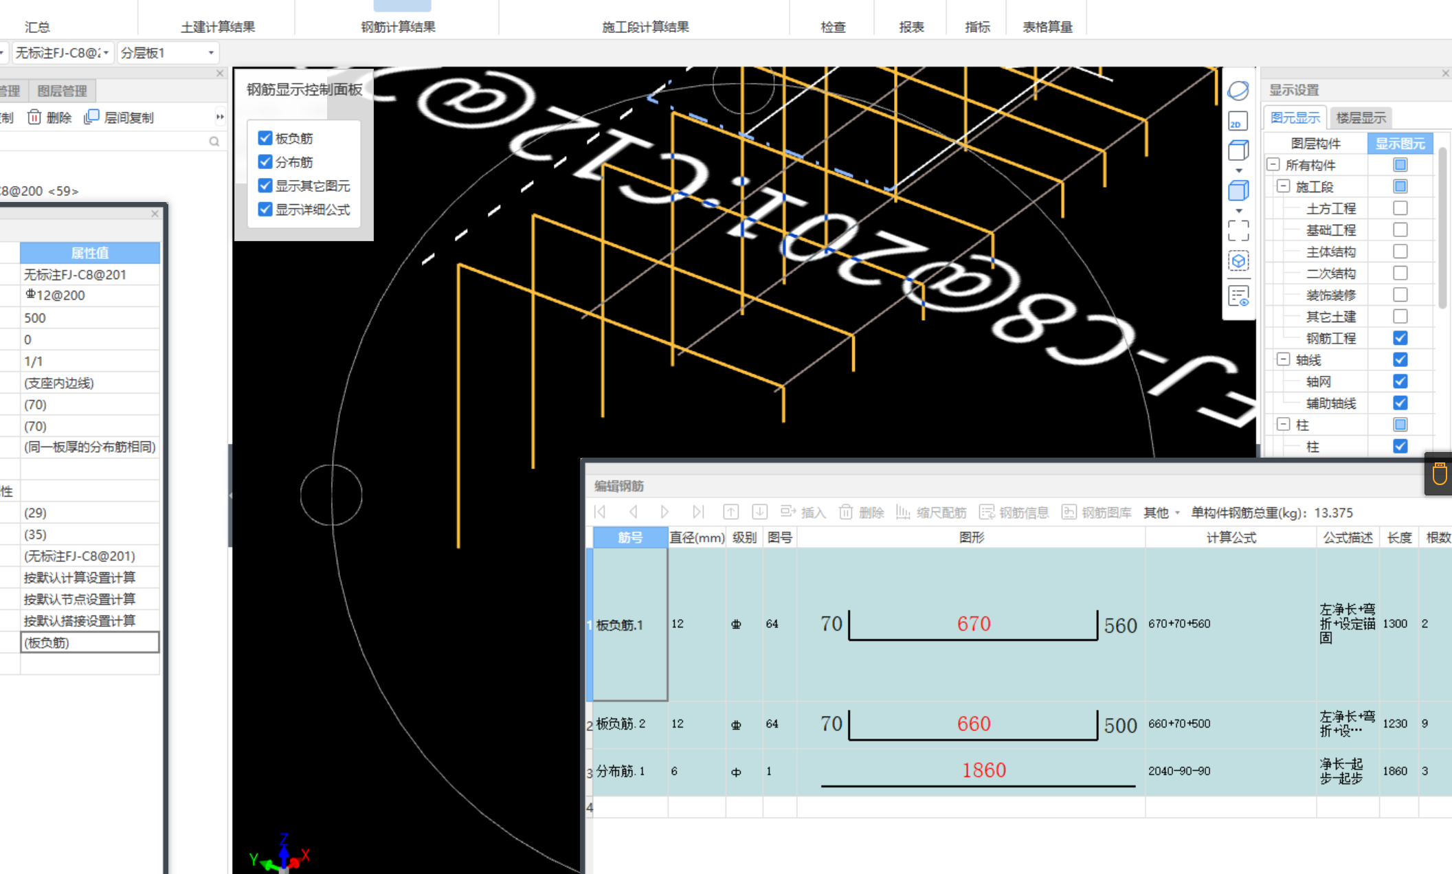Viewport: 1452px width, 874px height.
Task: Open 钢筋计算结果 menu tab
Action: pos(399,27)
